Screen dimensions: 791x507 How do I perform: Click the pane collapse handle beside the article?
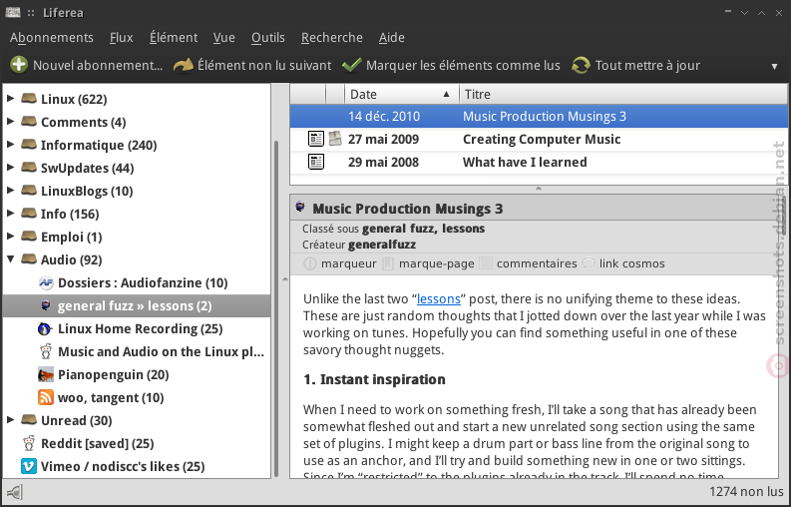tap(285, 279)
